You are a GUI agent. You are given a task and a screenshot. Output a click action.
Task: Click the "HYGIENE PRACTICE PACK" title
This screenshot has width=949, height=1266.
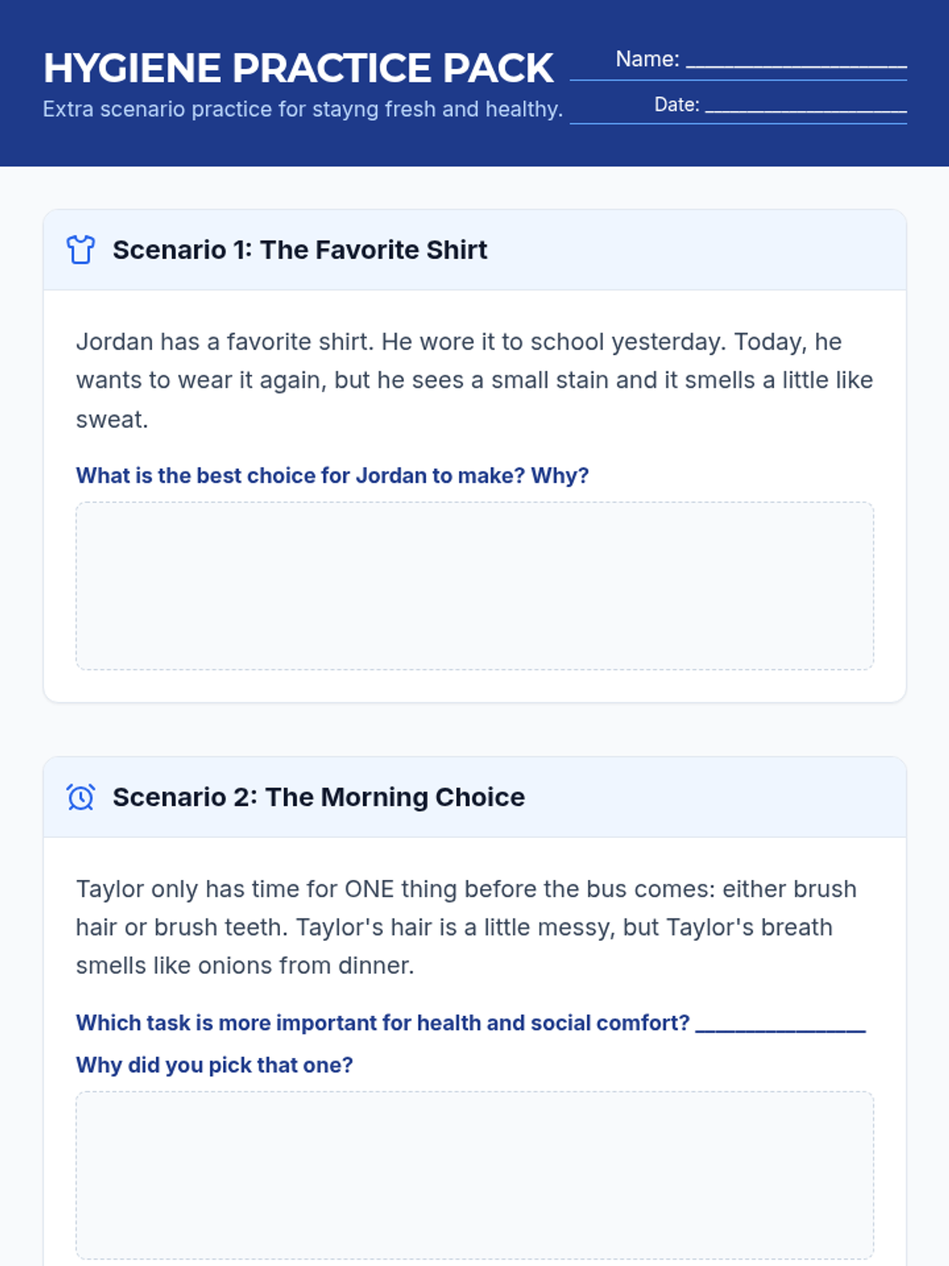click(298, 68)
